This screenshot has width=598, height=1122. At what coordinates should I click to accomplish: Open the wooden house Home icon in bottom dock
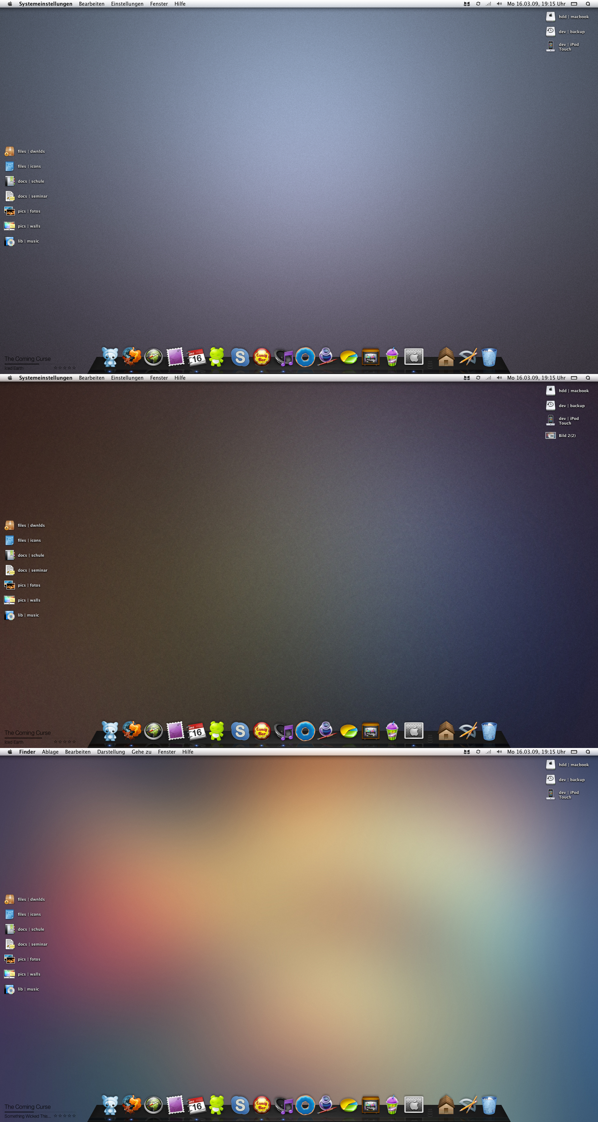446,1105
